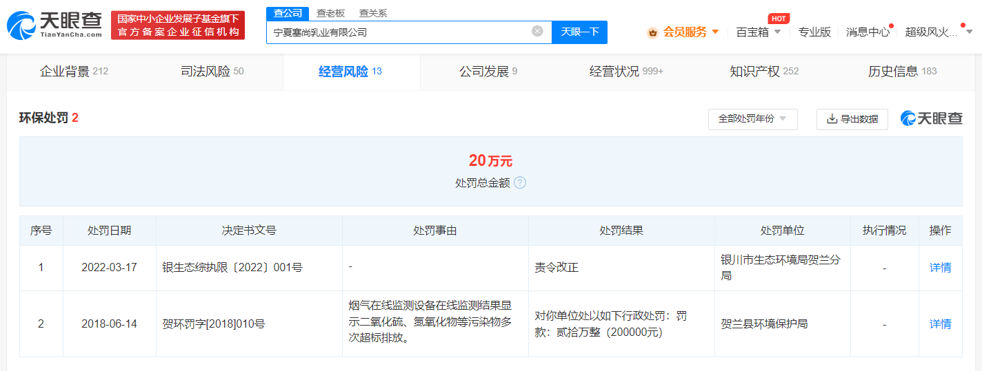This screenshot has width=982, height=371.
Task: Select the 查关系 search mode tab
Action: click(x=373, y=13)
